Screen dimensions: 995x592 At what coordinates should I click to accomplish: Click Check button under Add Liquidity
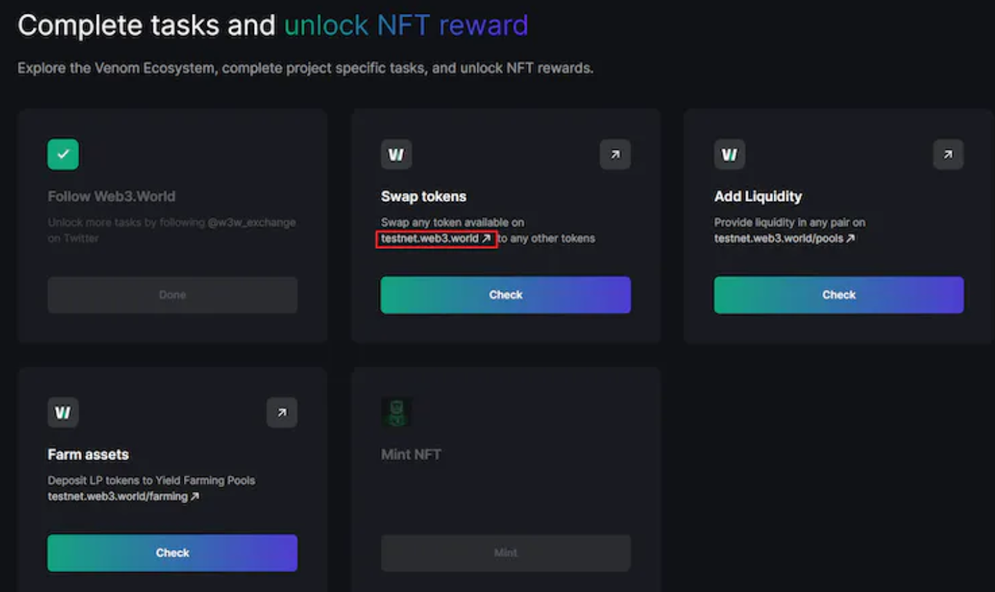click(x=839, y=295)
